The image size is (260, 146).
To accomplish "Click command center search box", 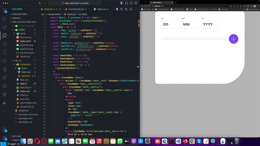I will click(x=75, y=3).
